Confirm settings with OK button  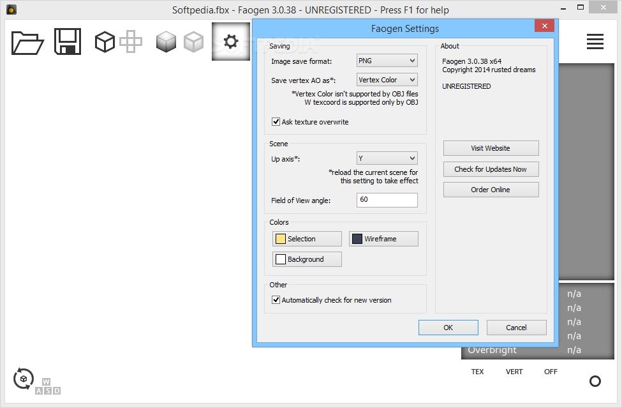(x=448, y=328)
